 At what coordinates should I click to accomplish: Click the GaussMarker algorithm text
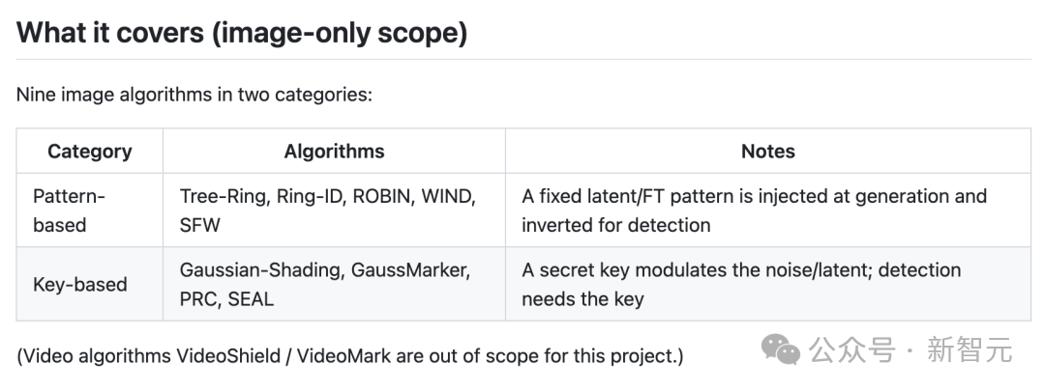[x=410, y=270]
